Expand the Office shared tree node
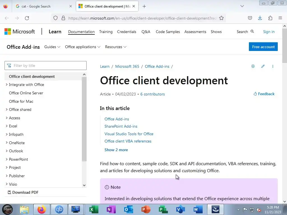The width and height of the screenshot is (287, 215). [7, 109]
